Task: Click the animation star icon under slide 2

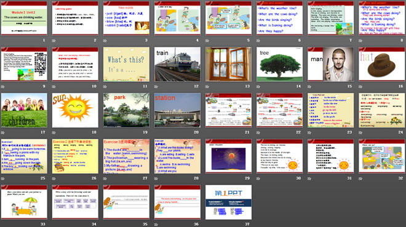Action: pyautogui.click(x=54, y=41)
